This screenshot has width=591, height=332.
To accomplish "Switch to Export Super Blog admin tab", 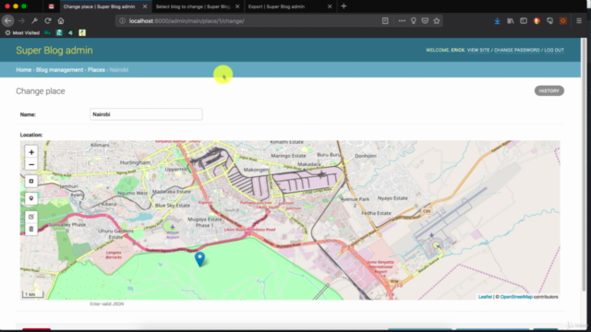I will point(276,6).
